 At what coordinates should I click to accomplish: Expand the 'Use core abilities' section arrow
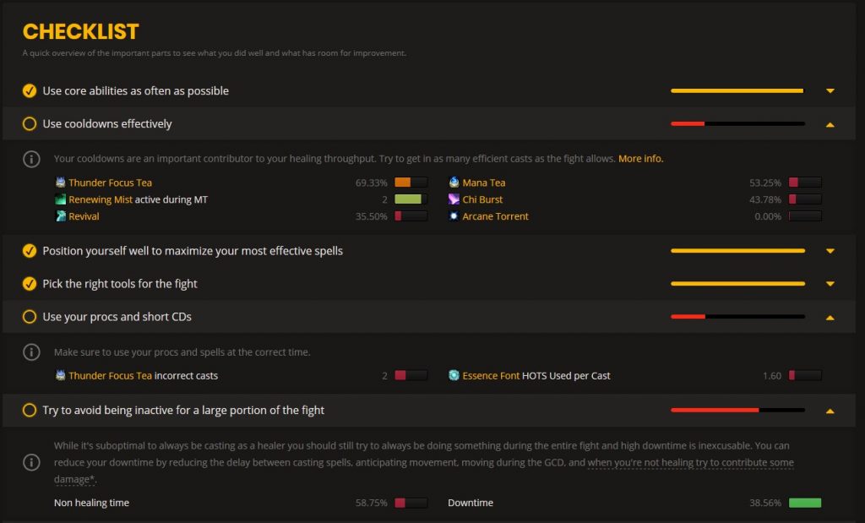[830, 90]
